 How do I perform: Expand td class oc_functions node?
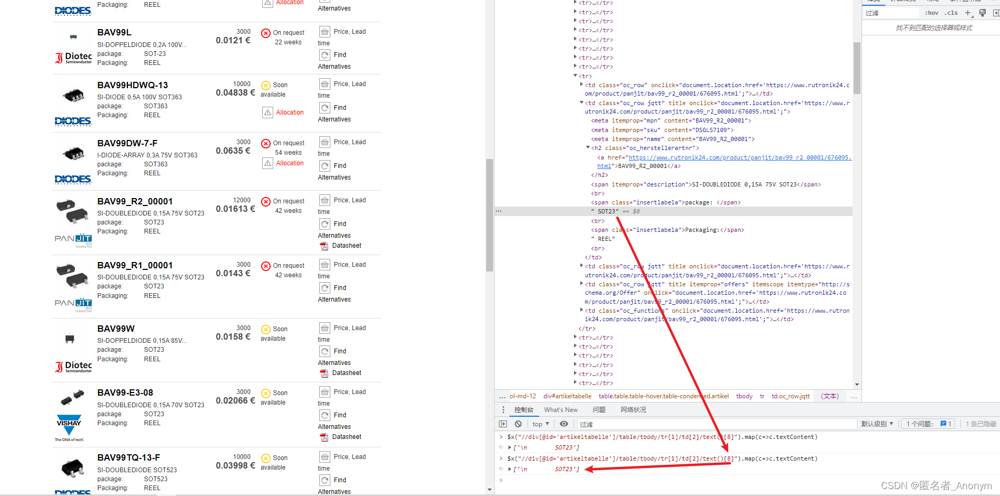(581, 311)
